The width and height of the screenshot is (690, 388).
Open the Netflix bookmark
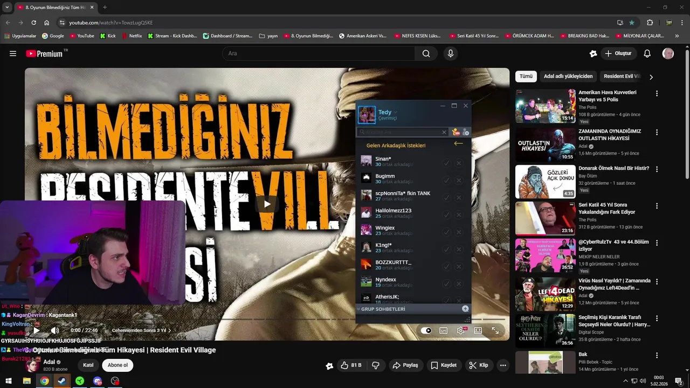132,36
